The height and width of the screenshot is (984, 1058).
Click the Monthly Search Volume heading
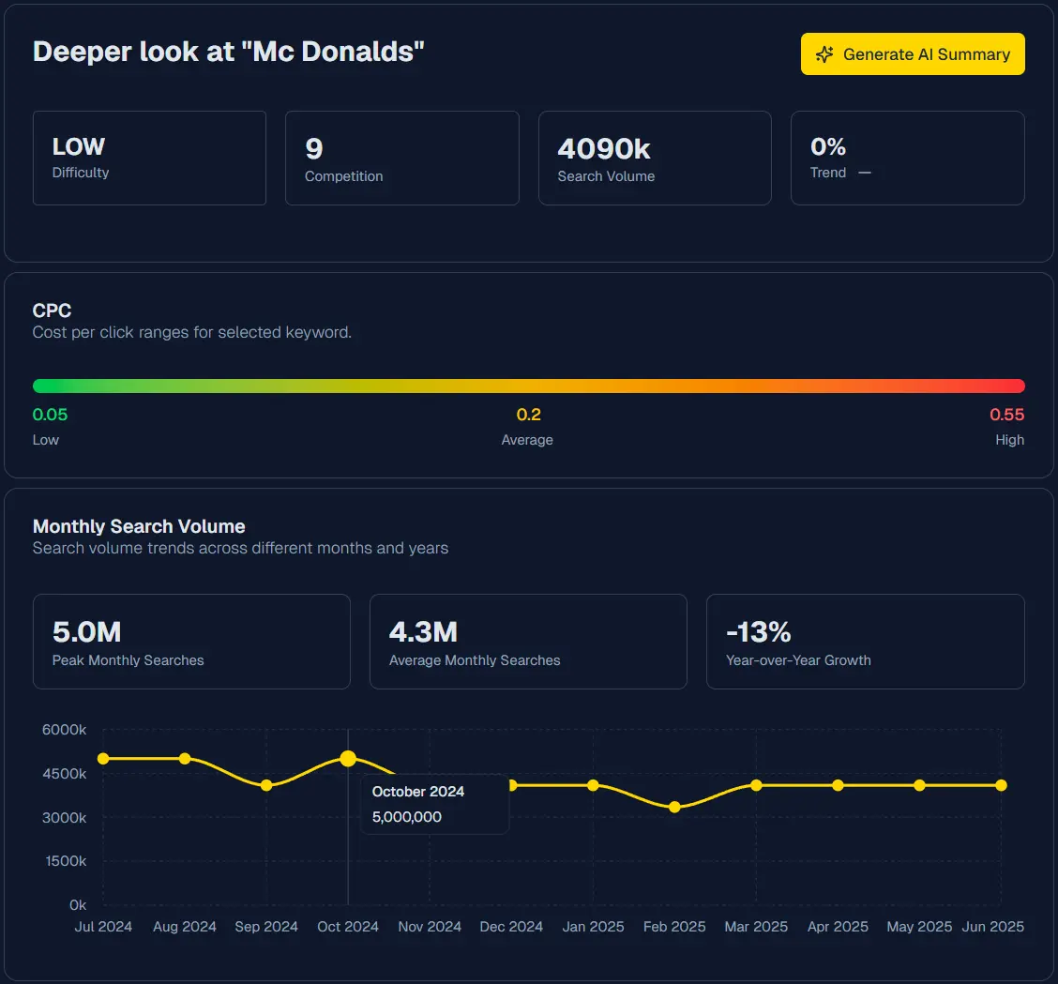[139, 526]
